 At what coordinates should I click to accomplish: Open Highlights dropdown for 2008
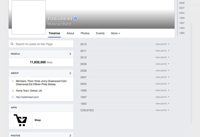coord(162,71)
